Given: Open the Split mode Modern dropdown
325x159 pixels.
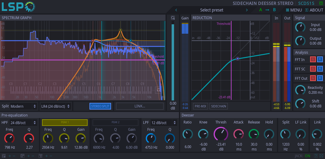Looking at the screenshot, I should point(24,106).
